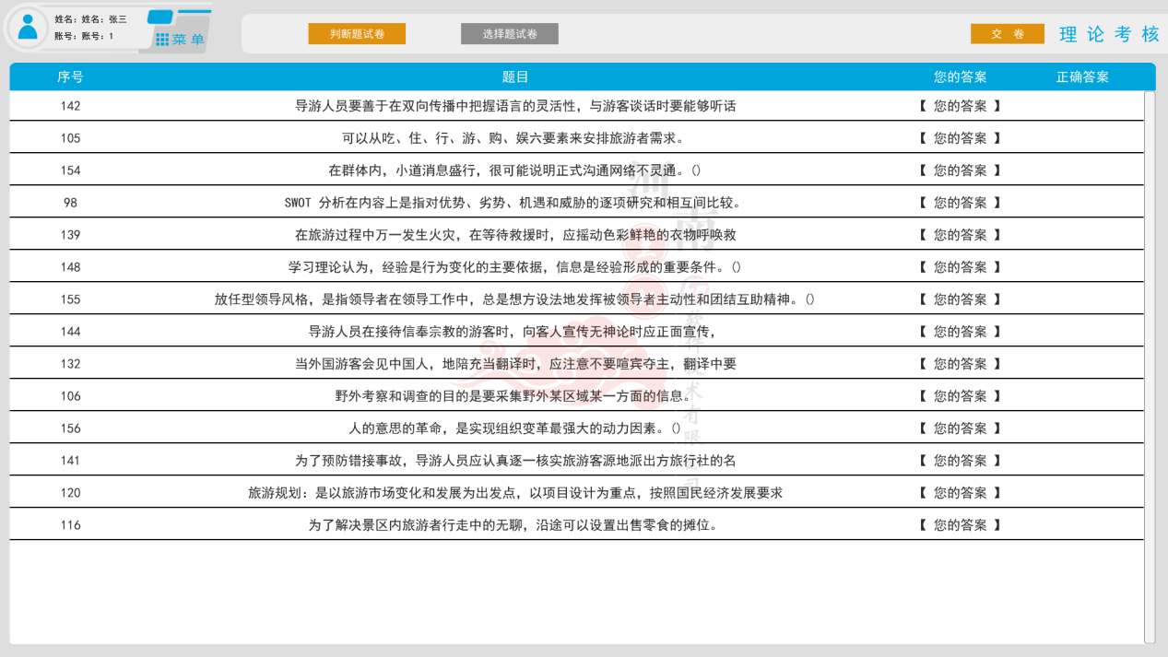Toggle your answer for question 142
This screenshot has height=657, width=1168.
point(960,106)
